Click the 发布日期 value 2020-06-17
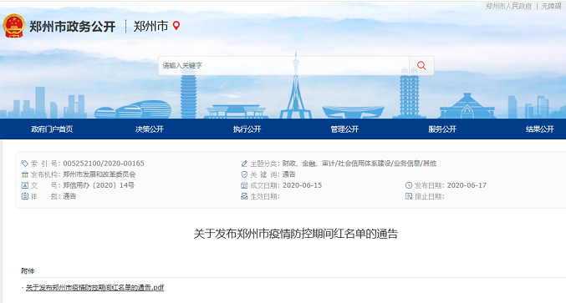 pos(467,185)
